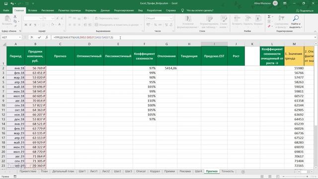Click the Fill Color bucket icon

pos(52,25)
